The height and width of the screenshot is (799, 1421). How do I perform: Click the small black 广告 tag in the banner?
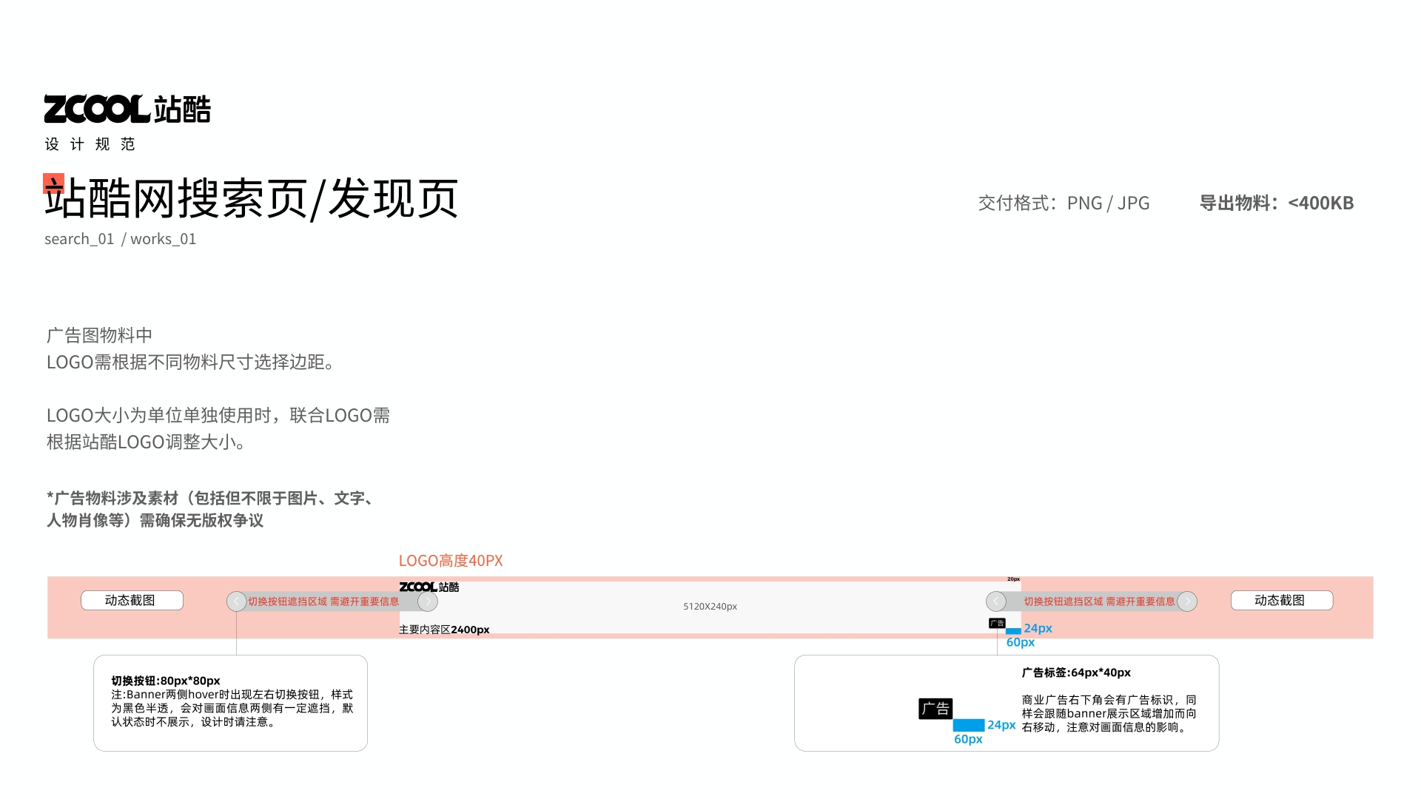pos(997,623)
